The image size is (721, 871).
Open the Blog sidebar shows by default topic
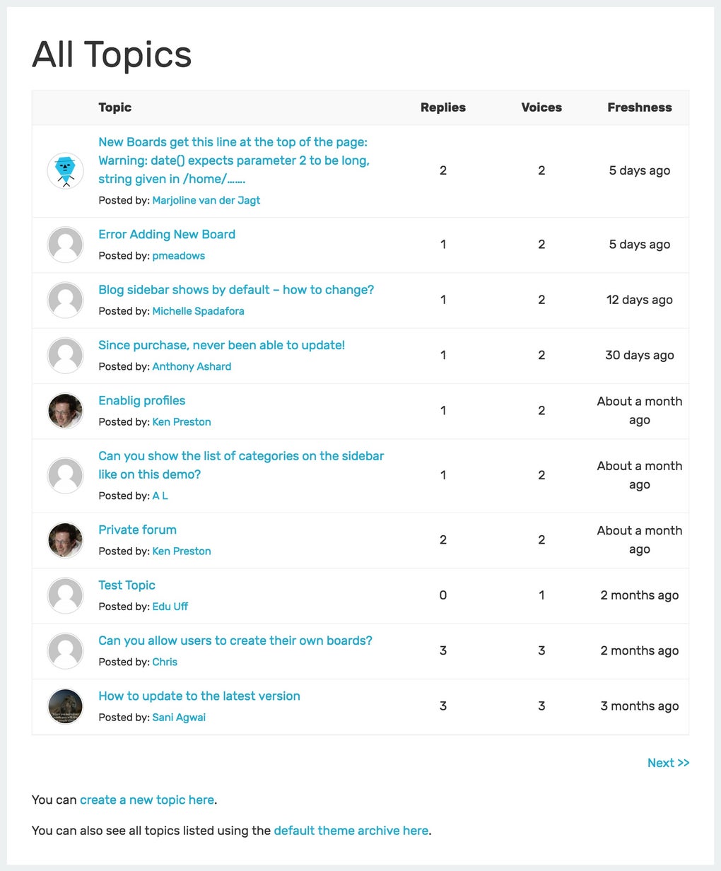click(x=236, y=290)
